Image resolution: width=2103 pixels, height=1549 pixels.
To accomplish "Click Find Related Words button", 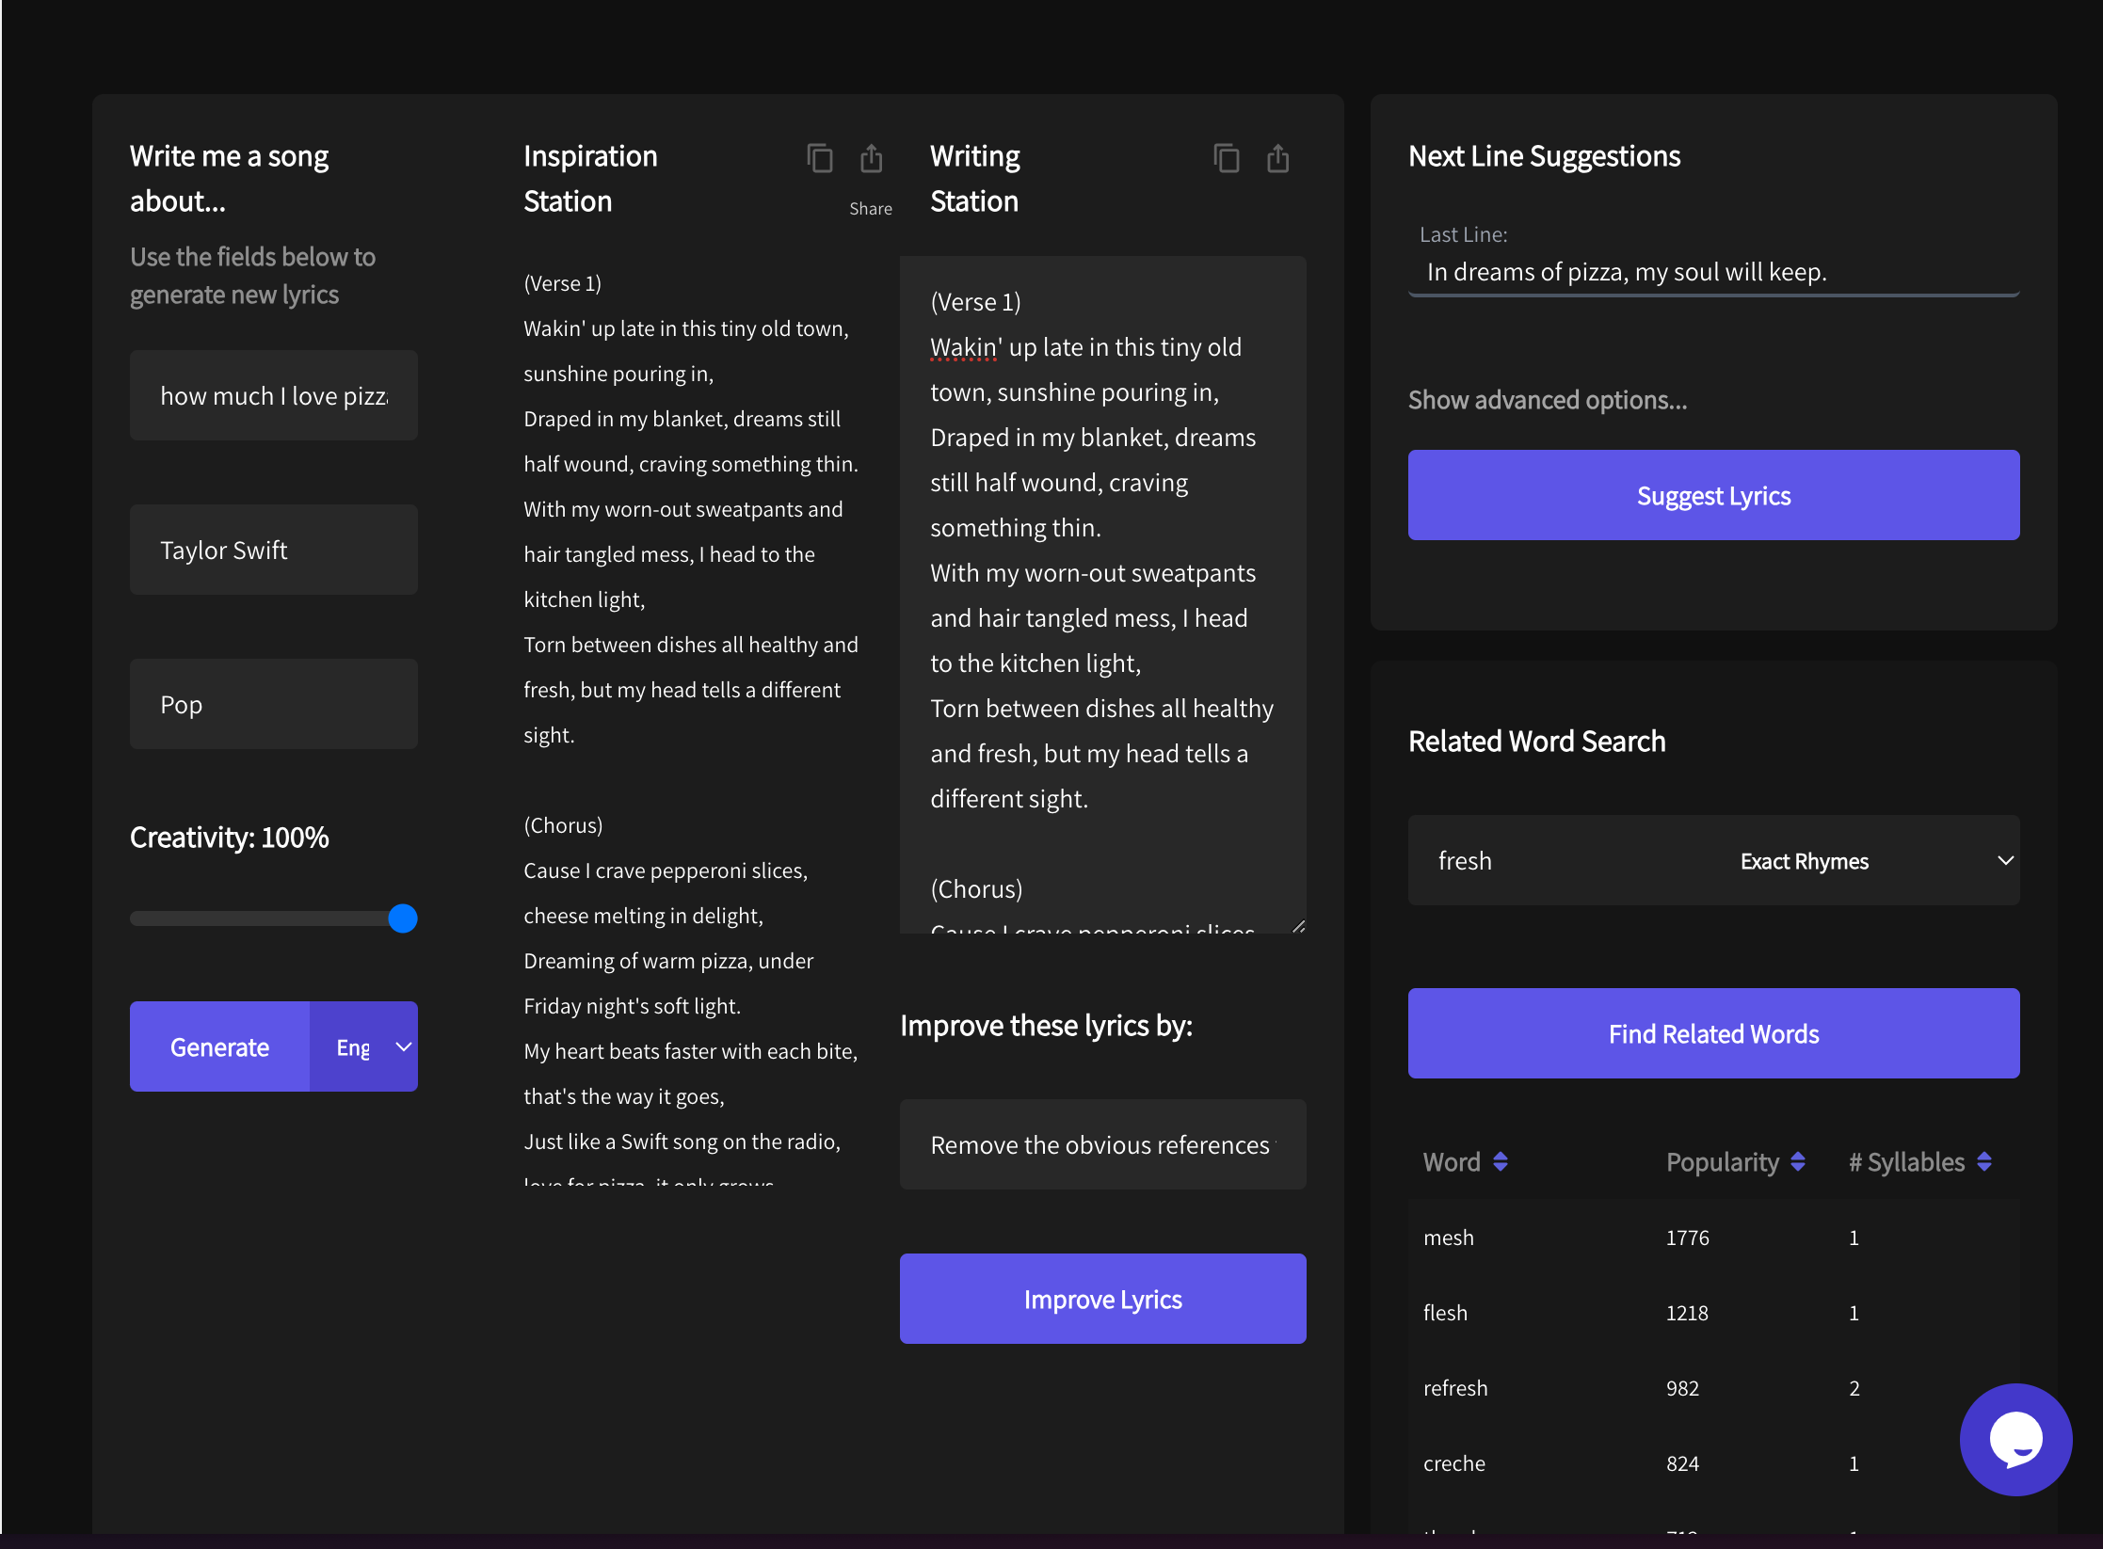I will 1713,1034.
